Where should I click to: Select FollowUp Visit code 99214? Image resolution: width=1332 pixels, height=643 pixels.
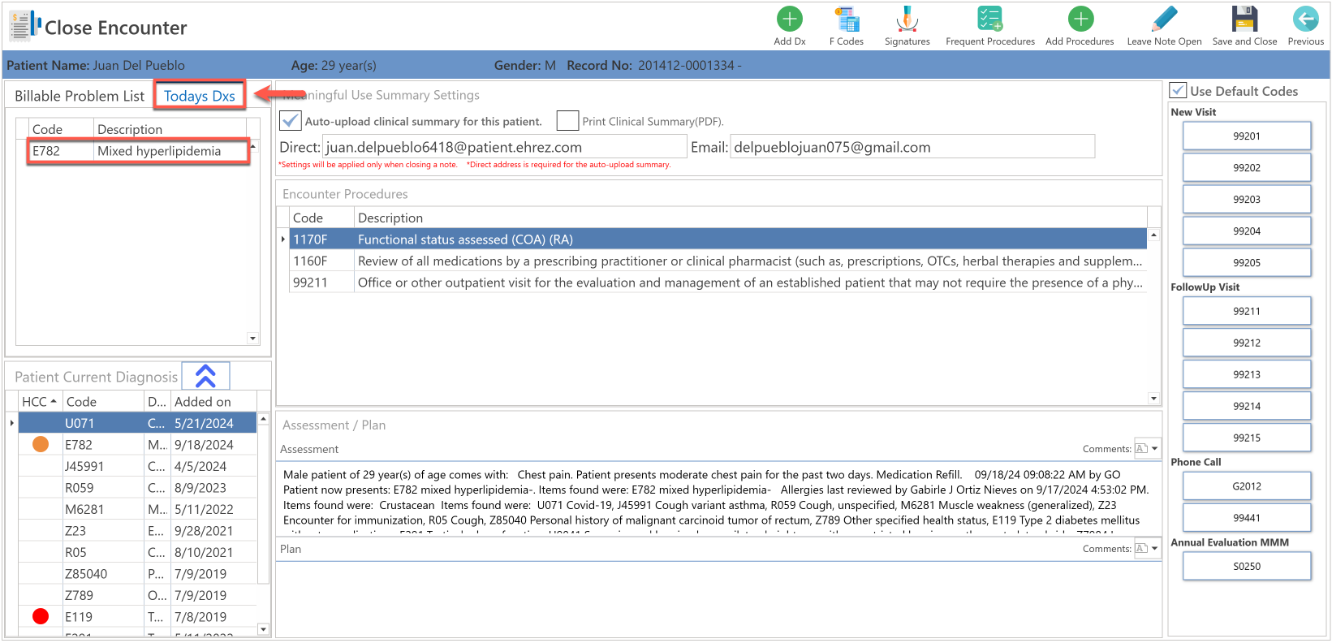click(1246, 406)
